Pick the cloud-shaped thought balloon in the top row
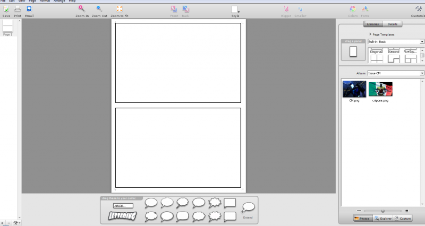Screen dimensions: 425x226 coord(183,203)
